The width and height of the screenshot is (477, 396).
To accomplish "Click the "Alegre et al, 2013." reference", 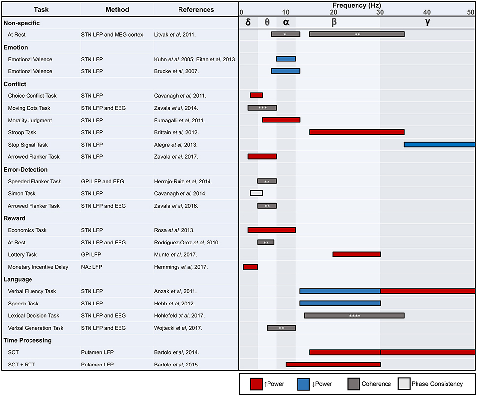I will (x=176, y=145).
